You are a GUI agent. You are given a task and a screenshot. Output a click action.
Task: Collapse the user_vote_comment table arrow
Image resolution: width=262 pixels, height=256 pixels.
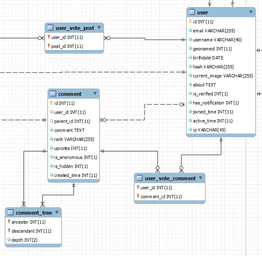[201, 178]
